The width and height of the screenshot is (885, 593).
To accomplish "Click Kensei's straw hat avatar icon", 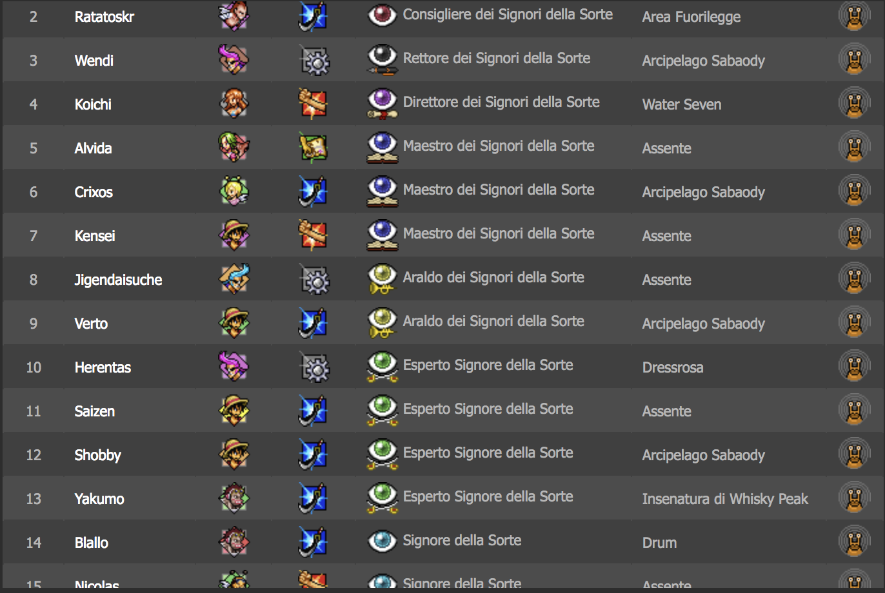I will click(x=234, y=235).
